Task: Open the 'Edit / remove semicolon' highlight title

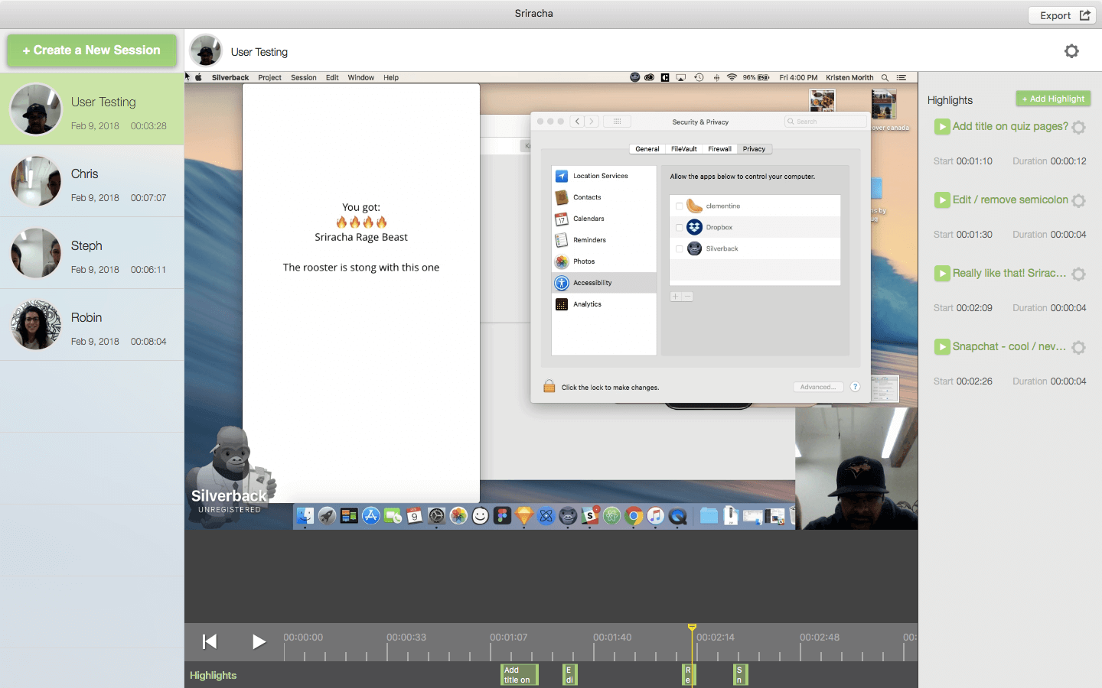Action: 1010,200
